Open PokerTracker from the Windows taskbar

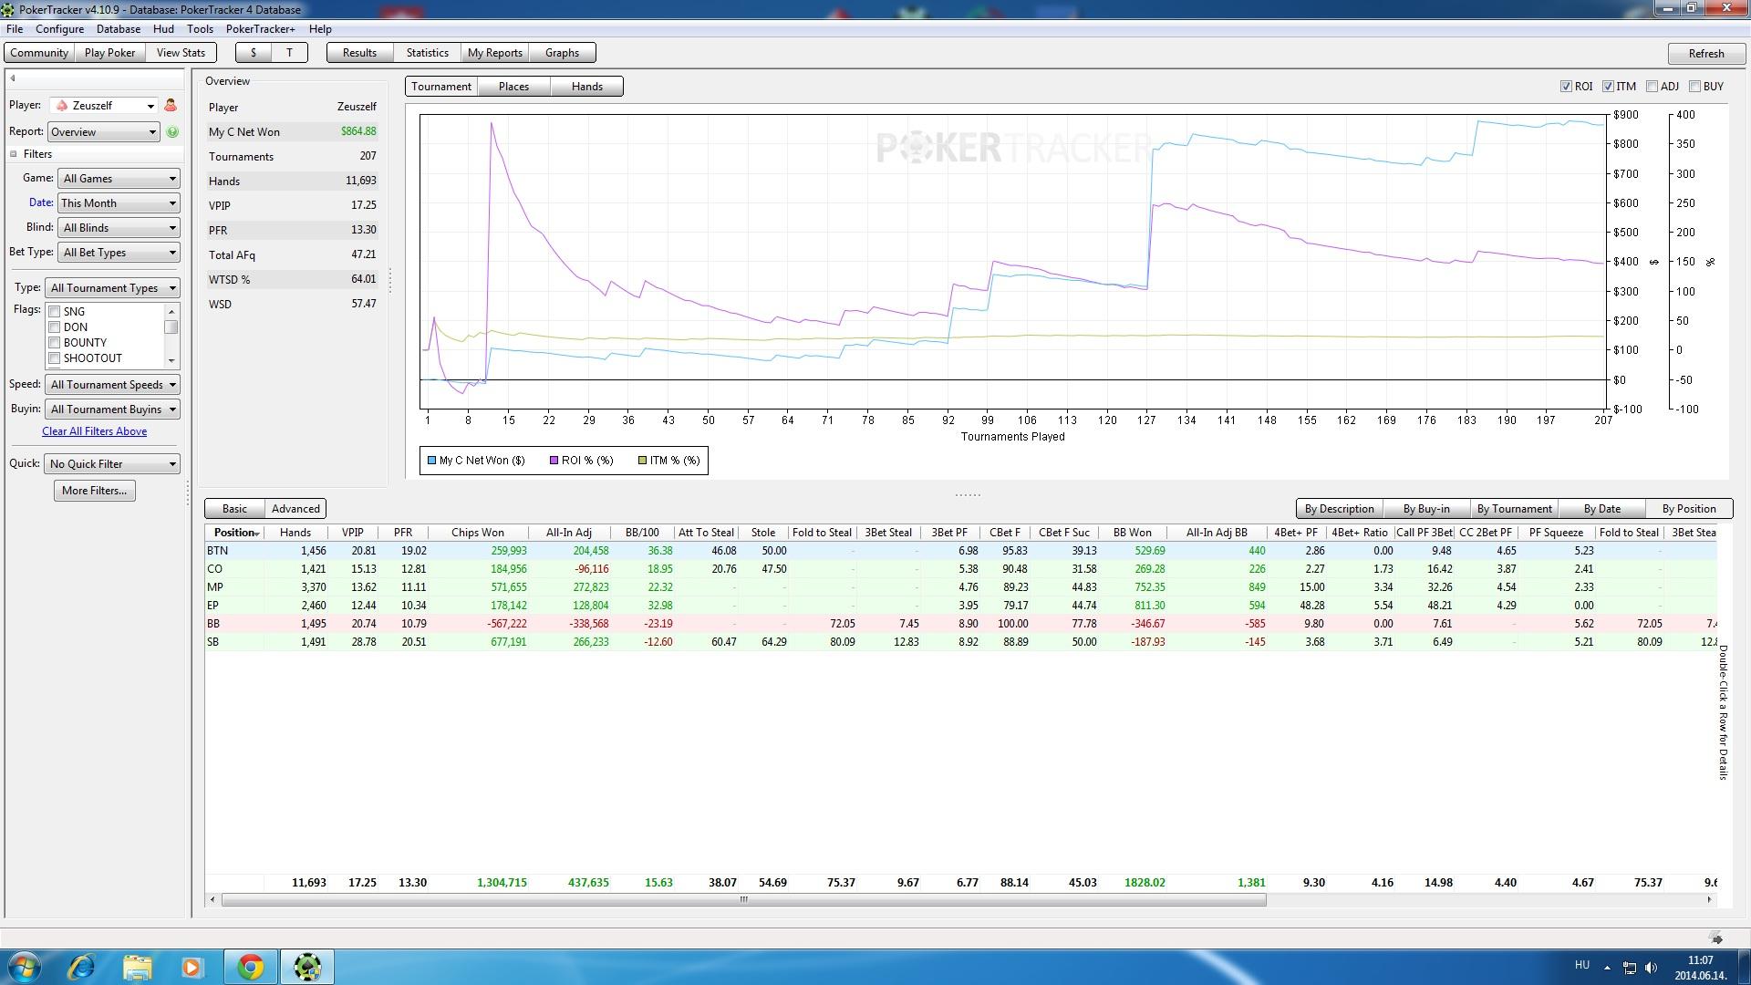[306, 967]
